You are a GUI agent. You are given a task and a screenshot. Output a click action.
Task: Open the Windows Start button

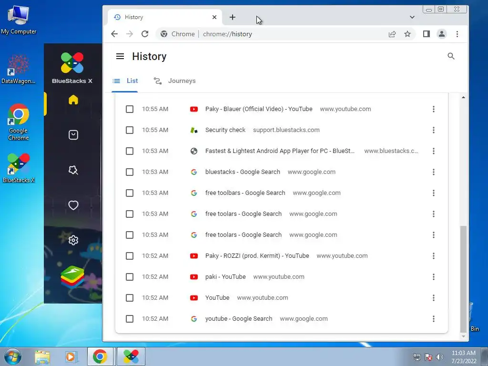(13, 356)
